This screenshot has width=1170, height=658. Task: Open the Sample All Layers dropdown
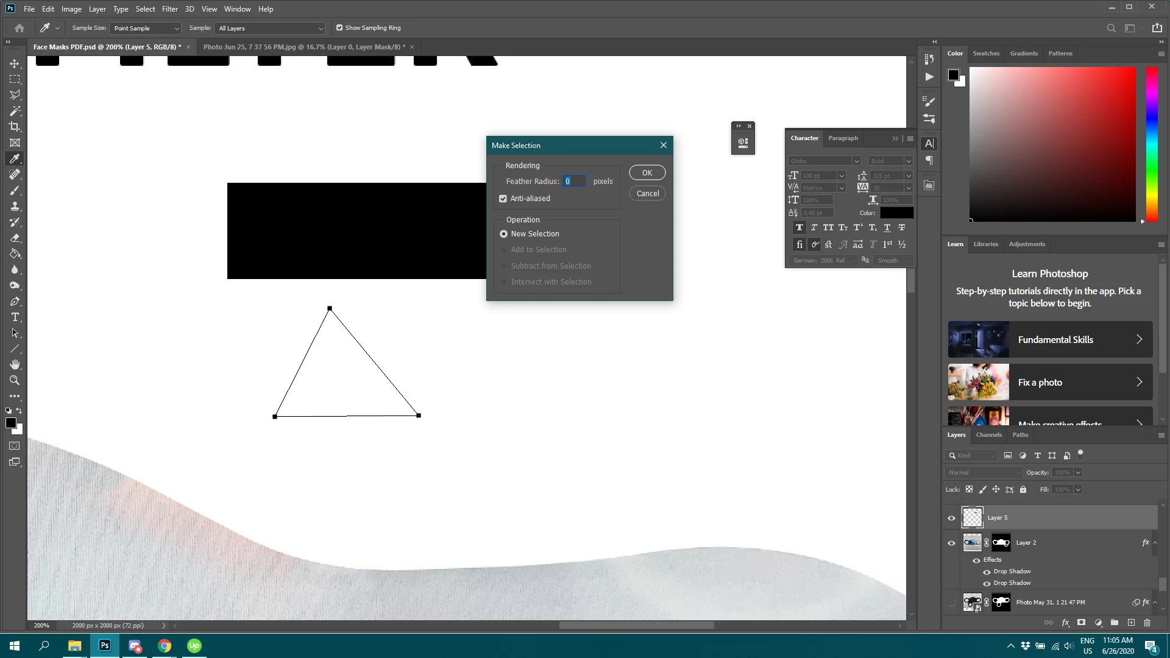[x=271, y=29]
